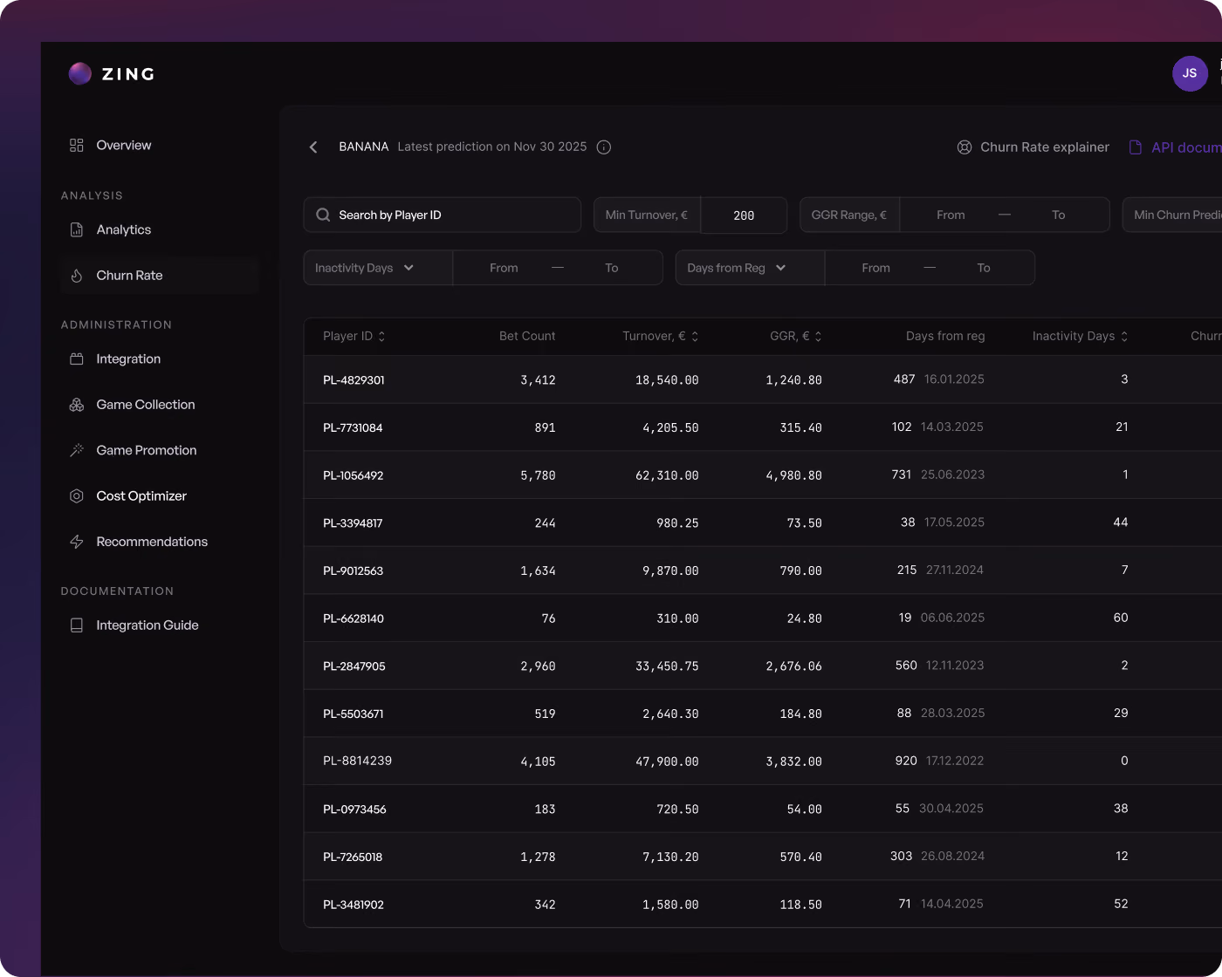The width and height of the screenshot is (1222, 977).
Task: Select player row PL-2847905
Action: pyautogui.click(x=763, y=666)
